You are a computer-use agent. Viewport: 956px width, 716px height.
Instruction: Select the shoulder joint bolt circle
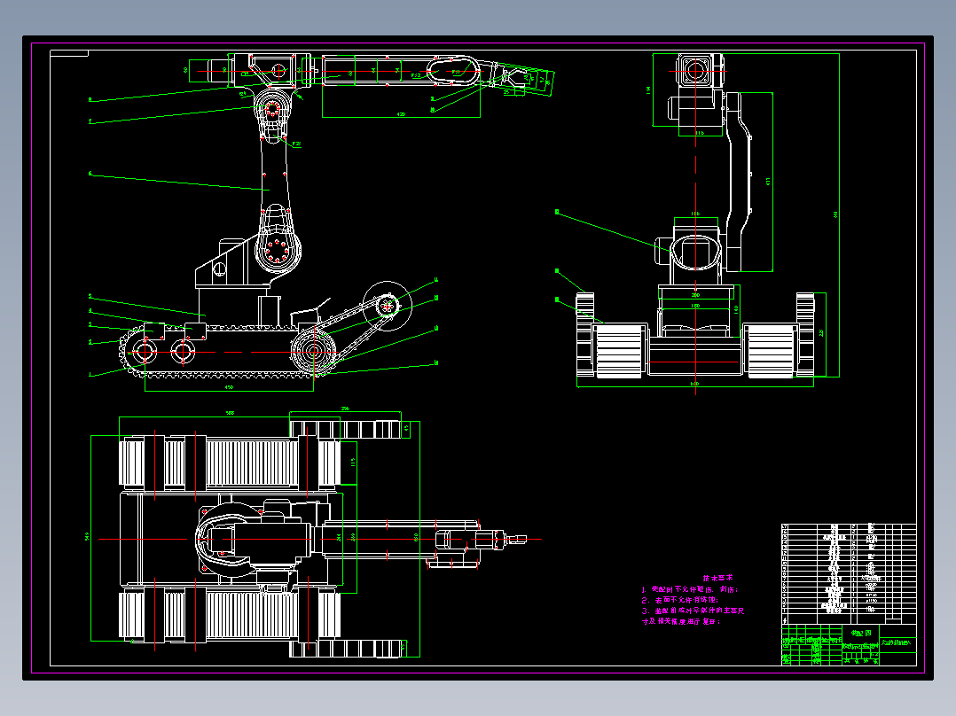point(278,251)
